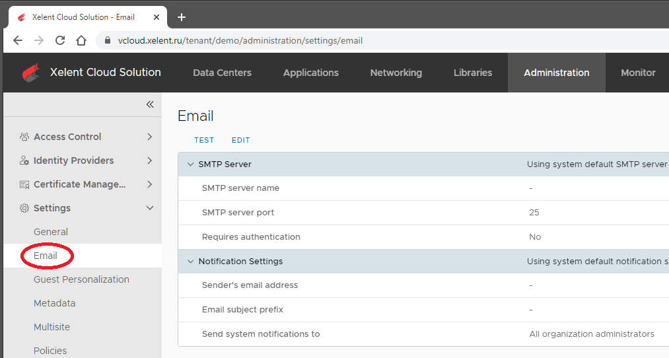Click the Identity Providers label
The width and height of the screenshot is (669, 358).
(74, 161)
